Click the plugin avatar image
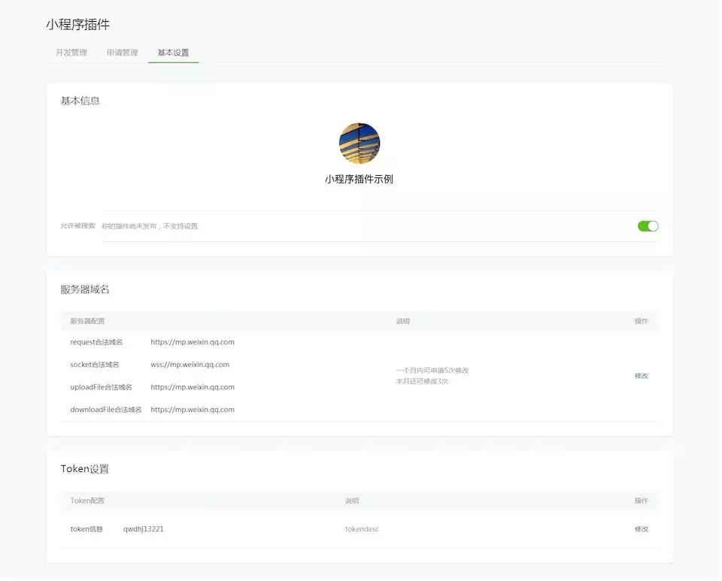The height and width of the screenshot is (581, 722). tap(359, 143)
